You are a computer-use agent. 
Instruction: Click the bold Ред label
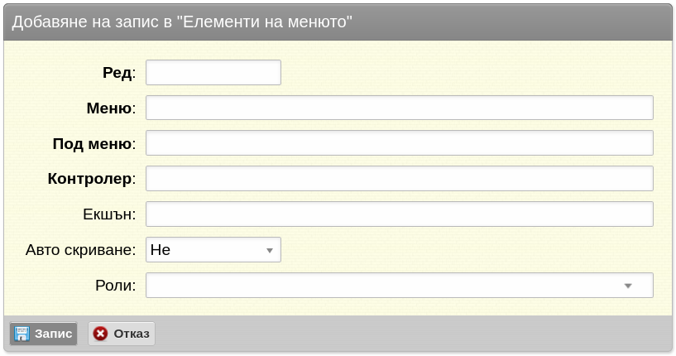117,73
